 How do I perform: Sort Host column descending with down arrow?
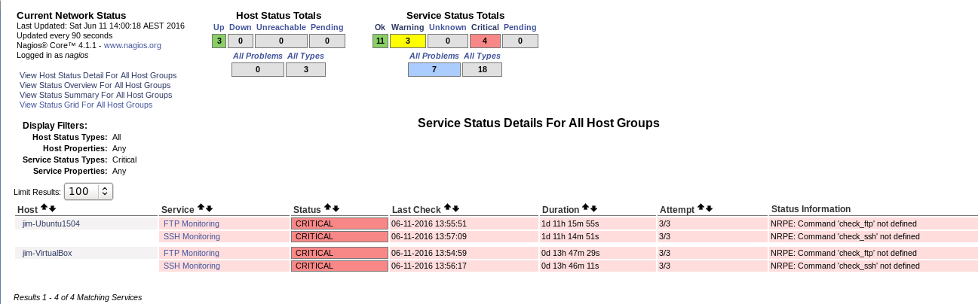pos(52,208)
